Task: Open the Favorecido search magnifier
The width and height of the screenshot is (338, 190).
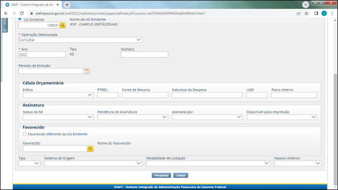Action: pos(90,148)
